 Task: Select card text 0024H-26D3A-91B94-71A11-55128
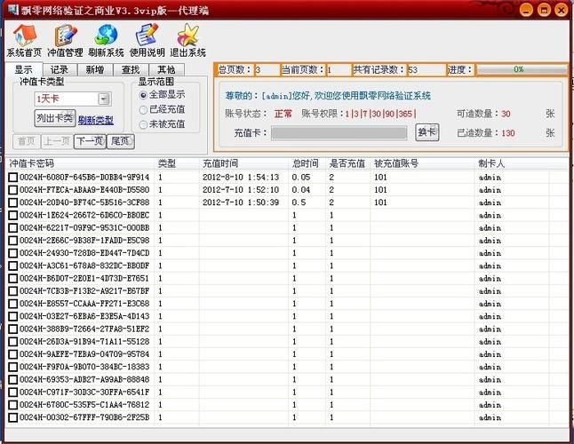tap(84, 342)
